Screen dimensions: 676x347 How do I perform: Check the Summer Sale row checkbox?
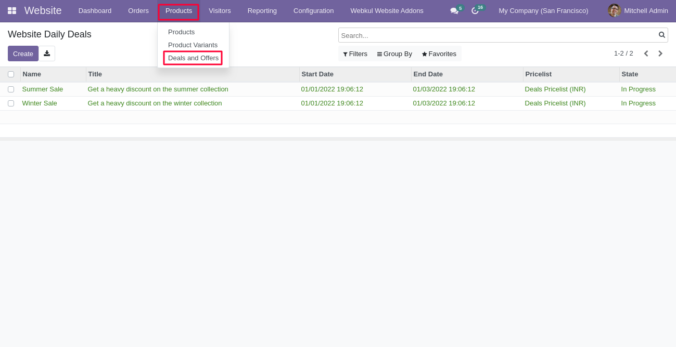[11, 89]
